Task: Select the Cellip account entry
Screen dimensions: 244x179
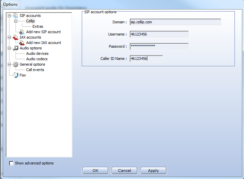Action: coord(30,21)
